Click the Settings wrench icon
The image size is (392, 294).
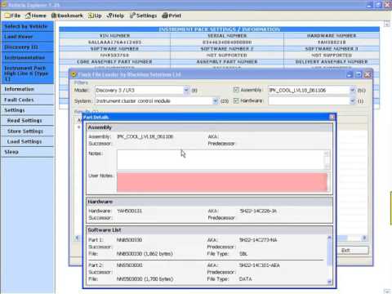pyautogui.click(x=132, y=16)
